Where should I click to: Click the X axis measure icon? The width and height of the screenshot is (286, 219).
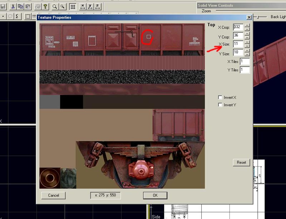point(83,6)
